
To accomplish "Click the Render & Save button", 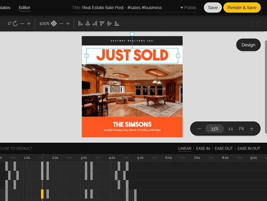I will click(x=242, y=8).
